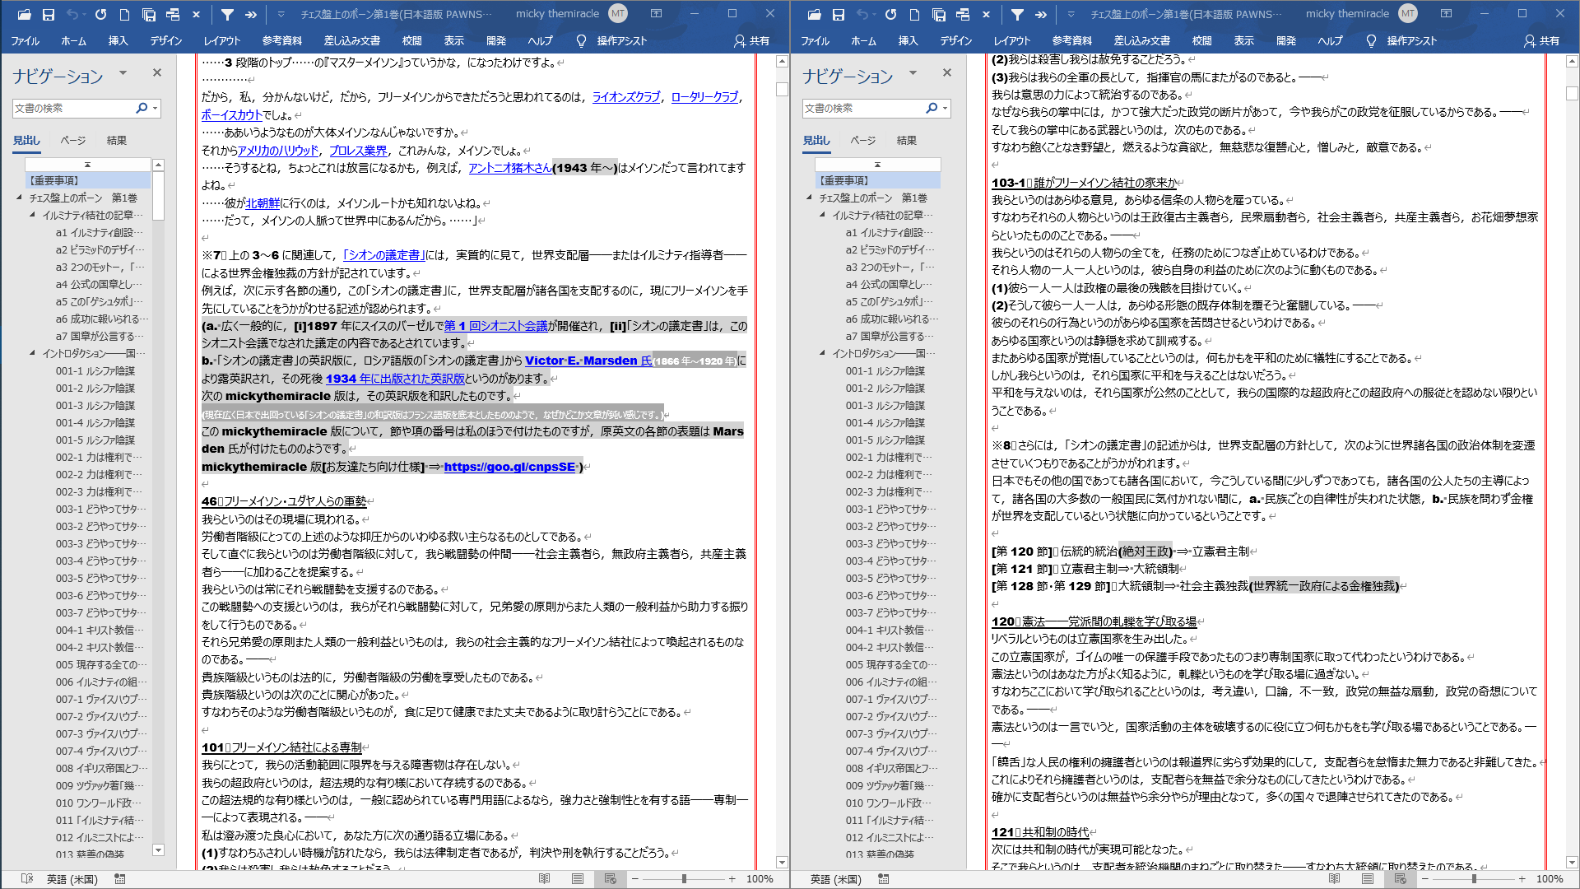Switch to ページ tab in left navigation
1580x889 pixels.
coord(73,141)
